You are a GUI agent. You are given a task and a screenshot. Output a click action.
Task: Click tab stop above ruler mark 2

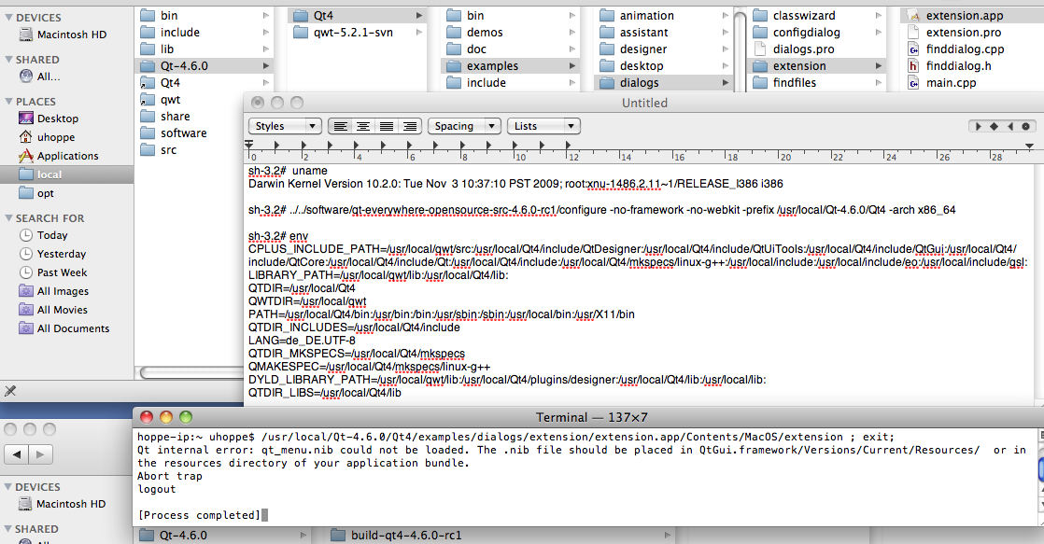click(x=303, y=145)
